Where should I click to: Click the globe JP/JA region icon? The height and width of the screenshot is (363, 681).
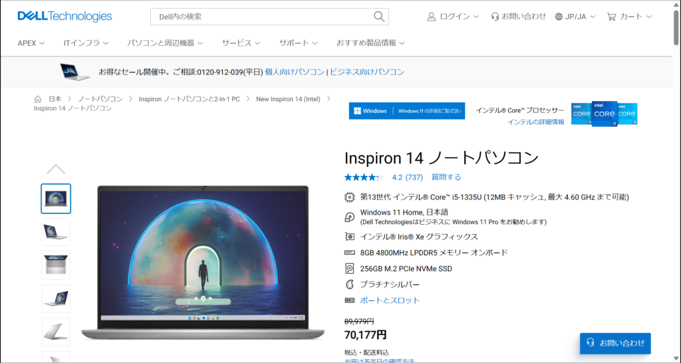[559, 17]
